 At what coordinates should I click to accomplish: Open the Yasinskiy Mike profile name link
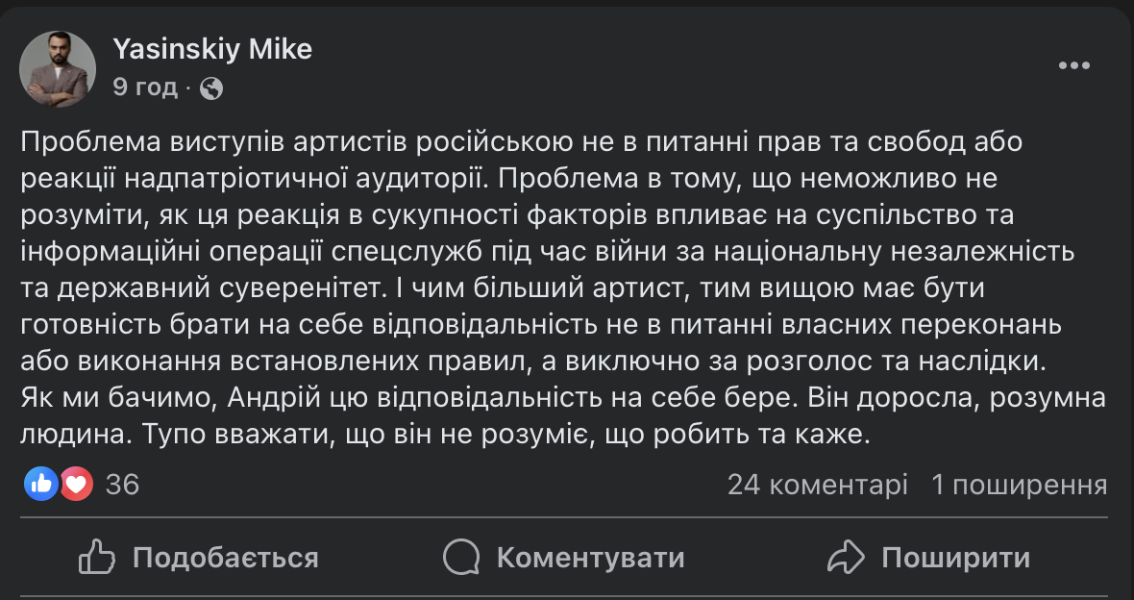(212, 50)
